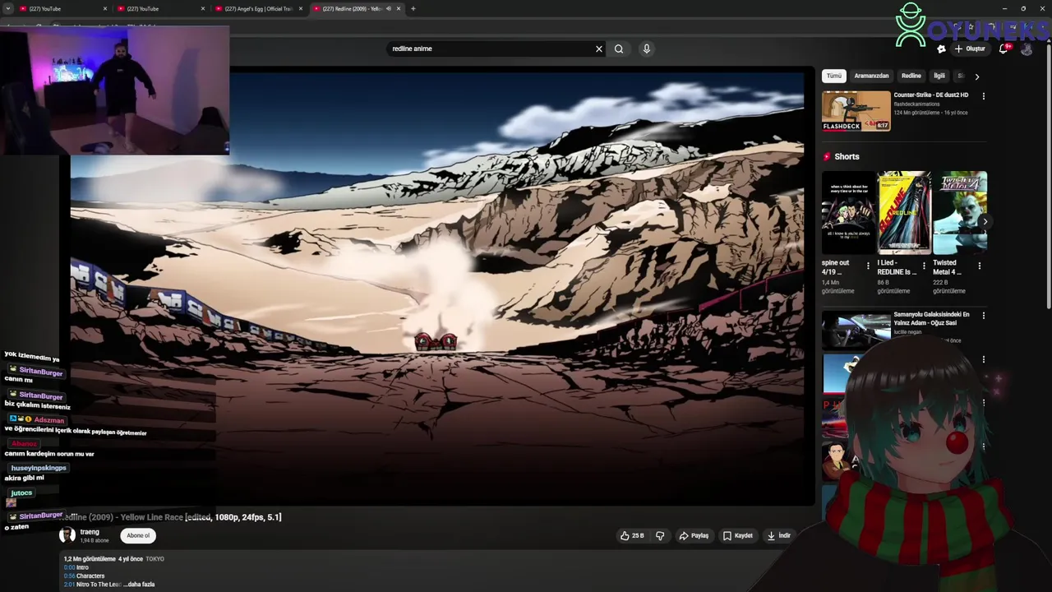Open the Twisted Metal 4 short thumbnail
The height and width of the screenshot is (592, 1052).
960,212
